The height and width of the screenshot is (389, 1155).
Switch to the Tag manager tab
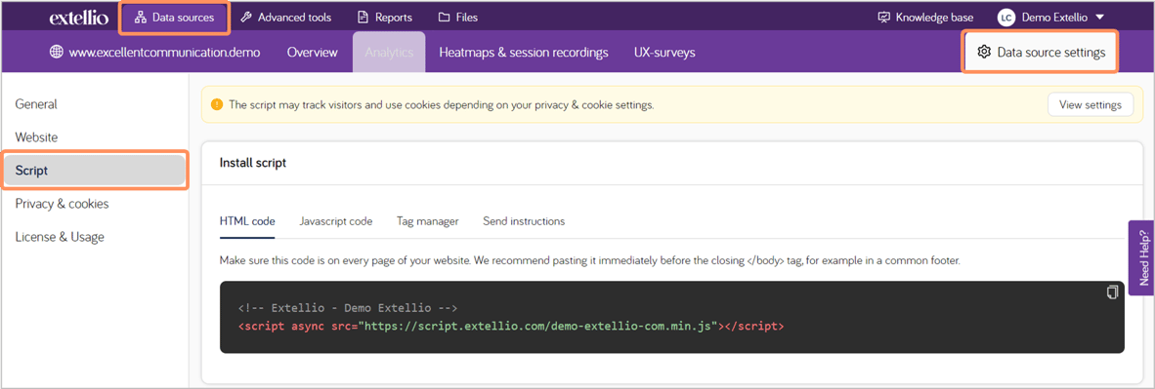pyautogui.click(x=428, y=221)
